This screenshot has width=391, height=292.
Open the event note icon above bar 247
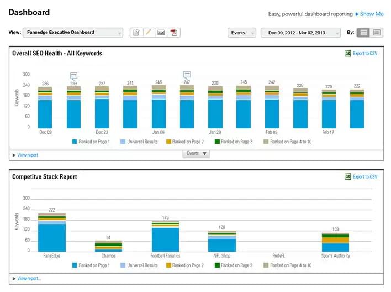click(x=187, y=75)
